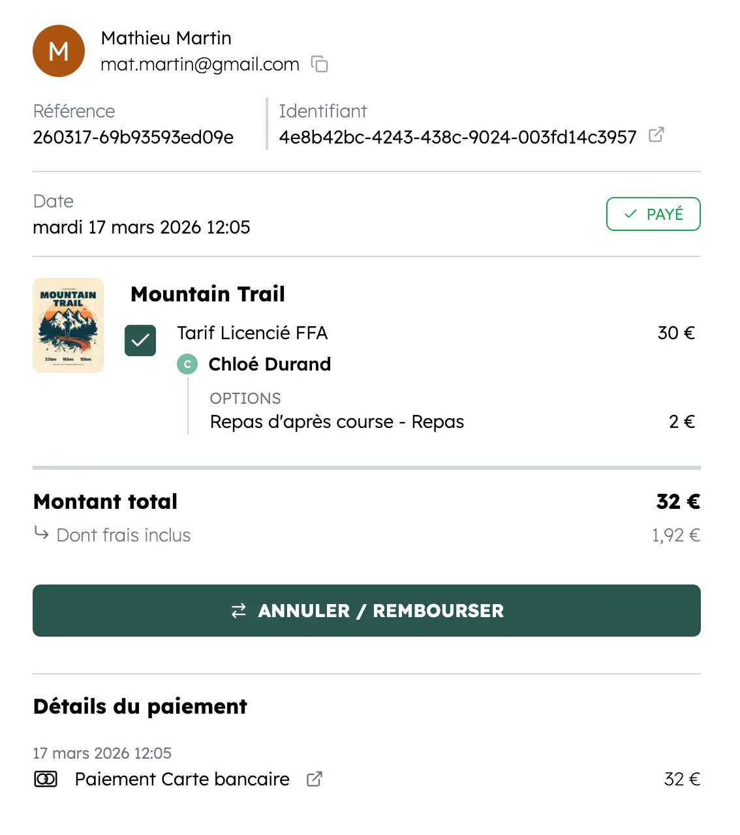Viewport: 740px width, 835px height.
Task: Toggle the Tarif Licencié FFA checkbox
Action: [140, 340]
